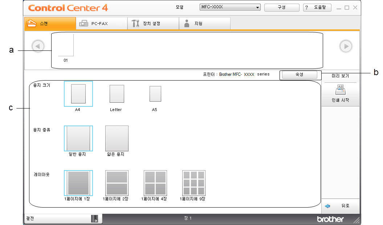Image resolution: width=383 pixels, height=225 pixels.
Task: Click the 절전 status bar entry
Action: 30,218
